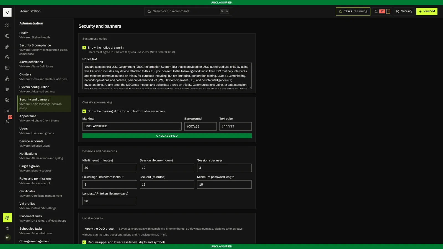Click the orange 1 warning badge in header

coord(388,11)
